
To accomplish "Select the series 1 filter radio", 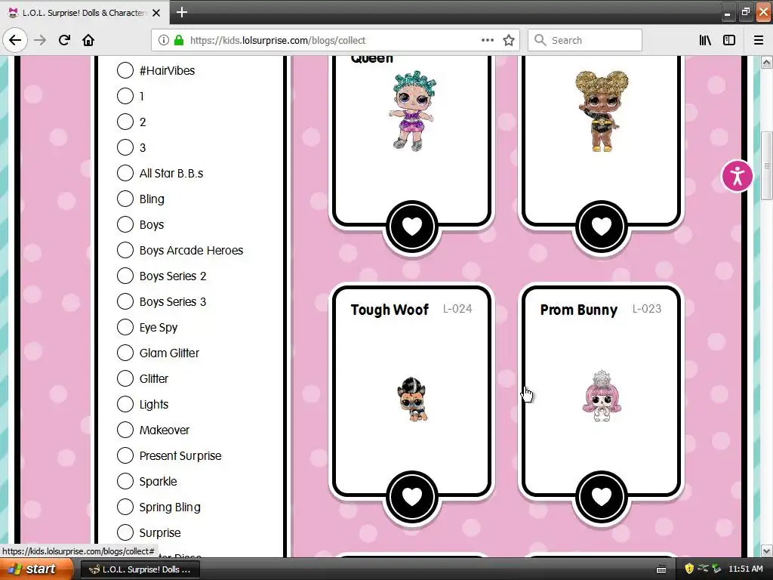I will 125,96.
